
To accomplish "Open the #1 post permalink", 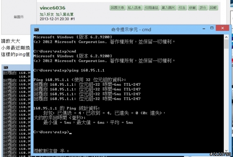I will click(x=73, y=19).
